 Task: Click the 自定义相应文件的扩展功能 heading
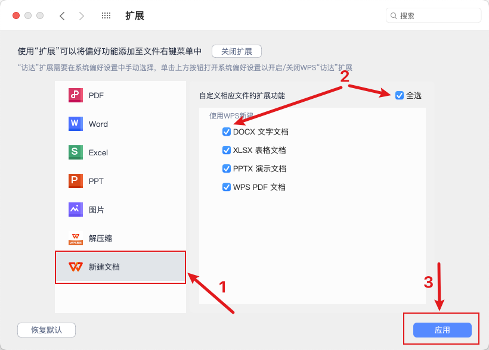pos(242,96)
